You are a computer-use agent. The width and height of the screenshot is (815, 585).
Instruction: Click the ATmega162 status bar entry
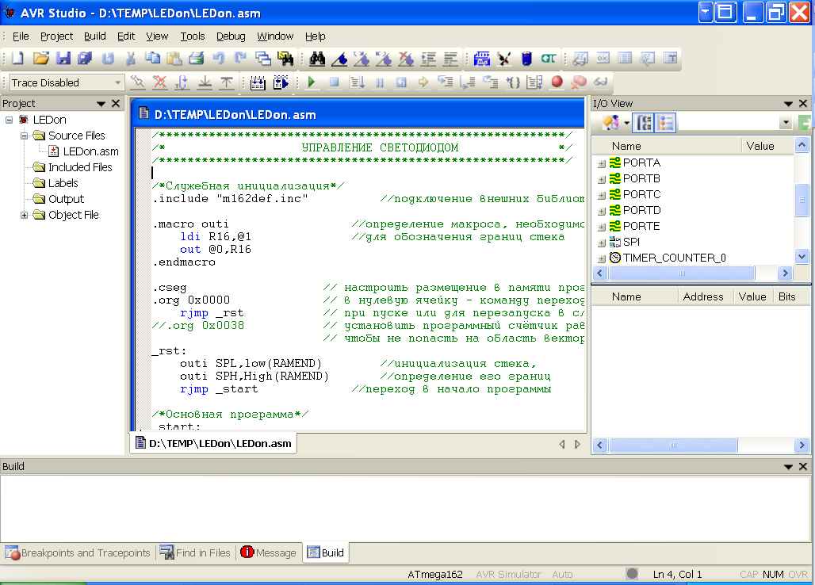435,575
